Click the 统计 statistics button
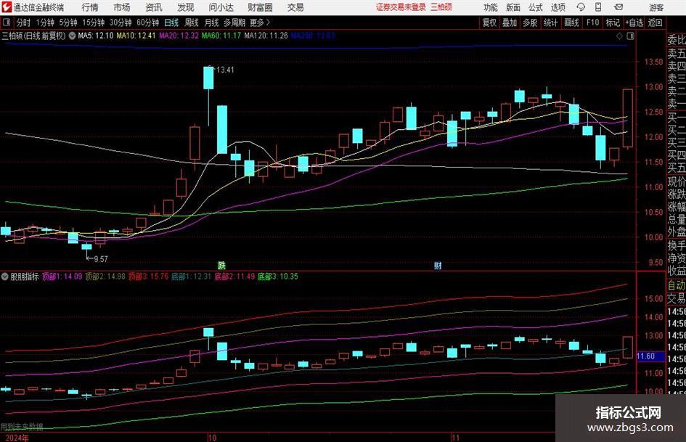The width and height of the screenshot is (686, 442). [x=550, y=22]
